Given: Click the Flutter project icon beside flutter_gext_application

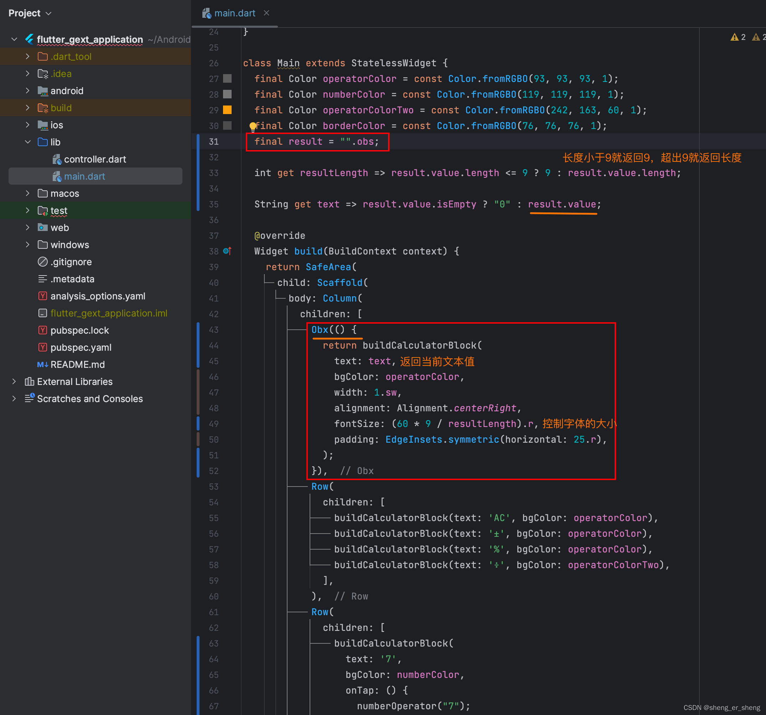Looking at the screenshot, I should coord(29,39).
